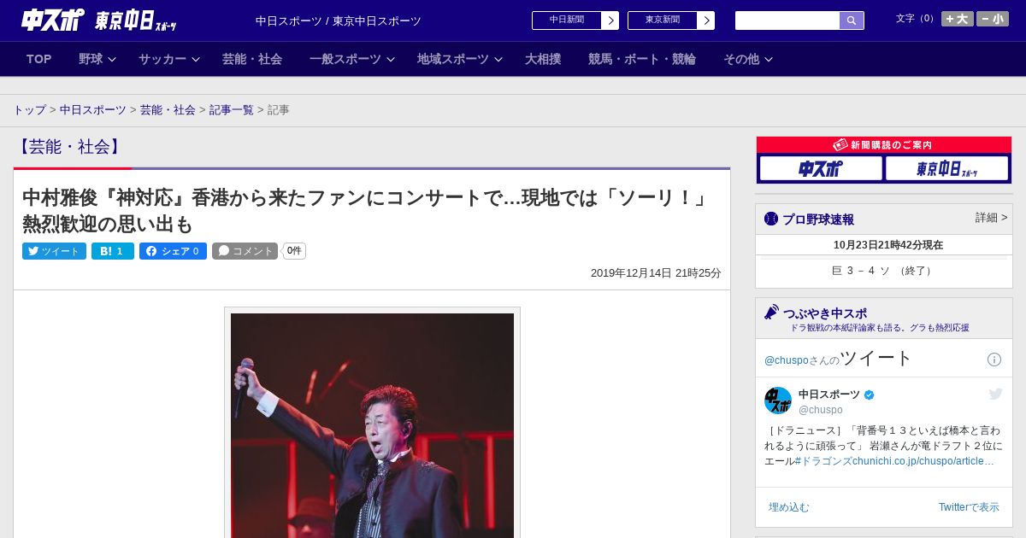1026x538 pixels.
Task: Click the baseball icon by プロ野球速報
Action: 771,219
